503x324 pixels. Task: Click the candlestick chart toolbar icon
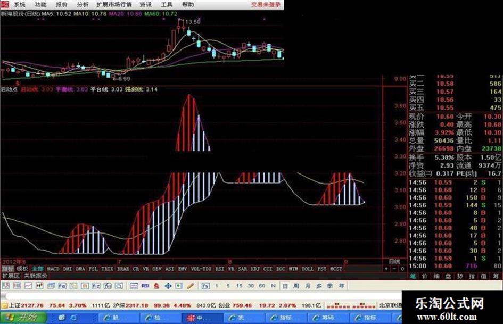point(39,286)
